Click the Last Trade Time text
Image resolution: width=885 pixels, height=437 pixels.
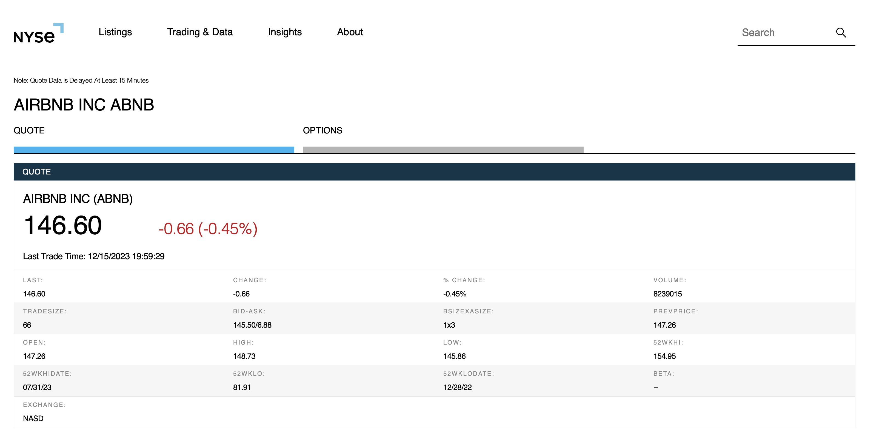pyautogui.click(x=93, y=256)
